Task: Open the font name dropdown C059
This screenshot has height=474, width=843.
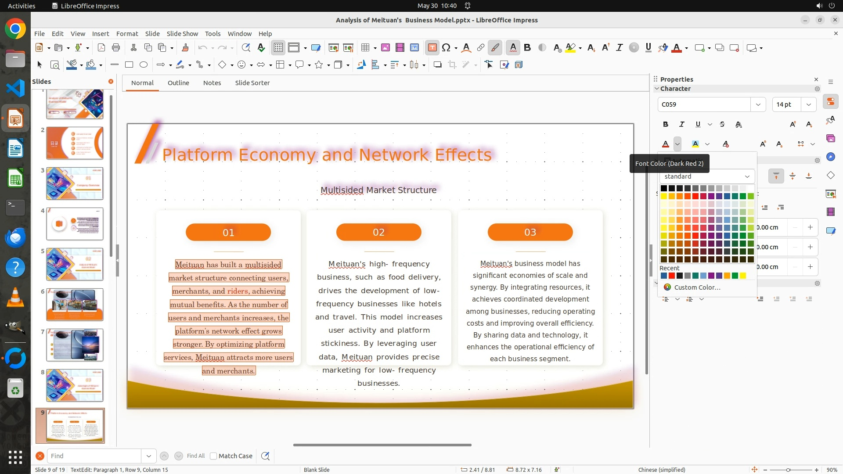Action: pyautogui.click(x=758, y=104)
